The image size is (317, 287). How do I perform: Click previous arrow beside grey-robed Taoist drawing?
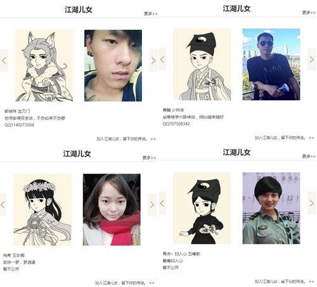162,60
